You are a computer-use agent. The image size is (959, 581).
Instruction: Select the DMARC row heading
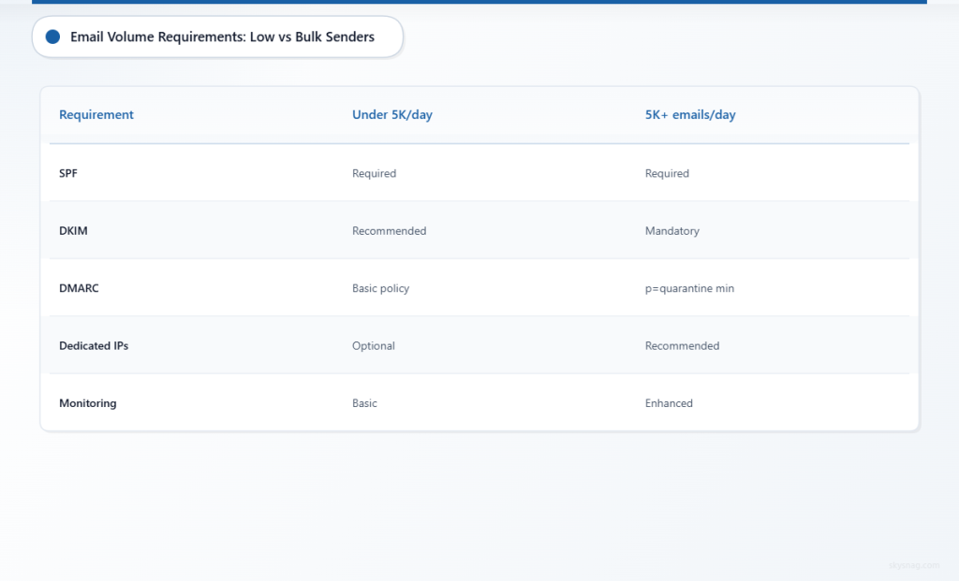pos(79,288)
